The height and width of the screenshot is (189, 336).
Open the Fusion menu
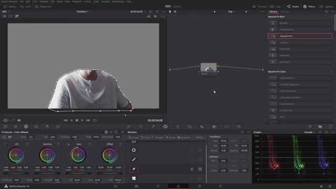87,2
